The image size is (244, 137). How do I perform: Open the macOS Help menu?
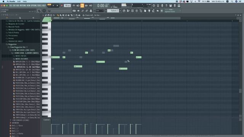pyautogui.click(x=25, y=2)
